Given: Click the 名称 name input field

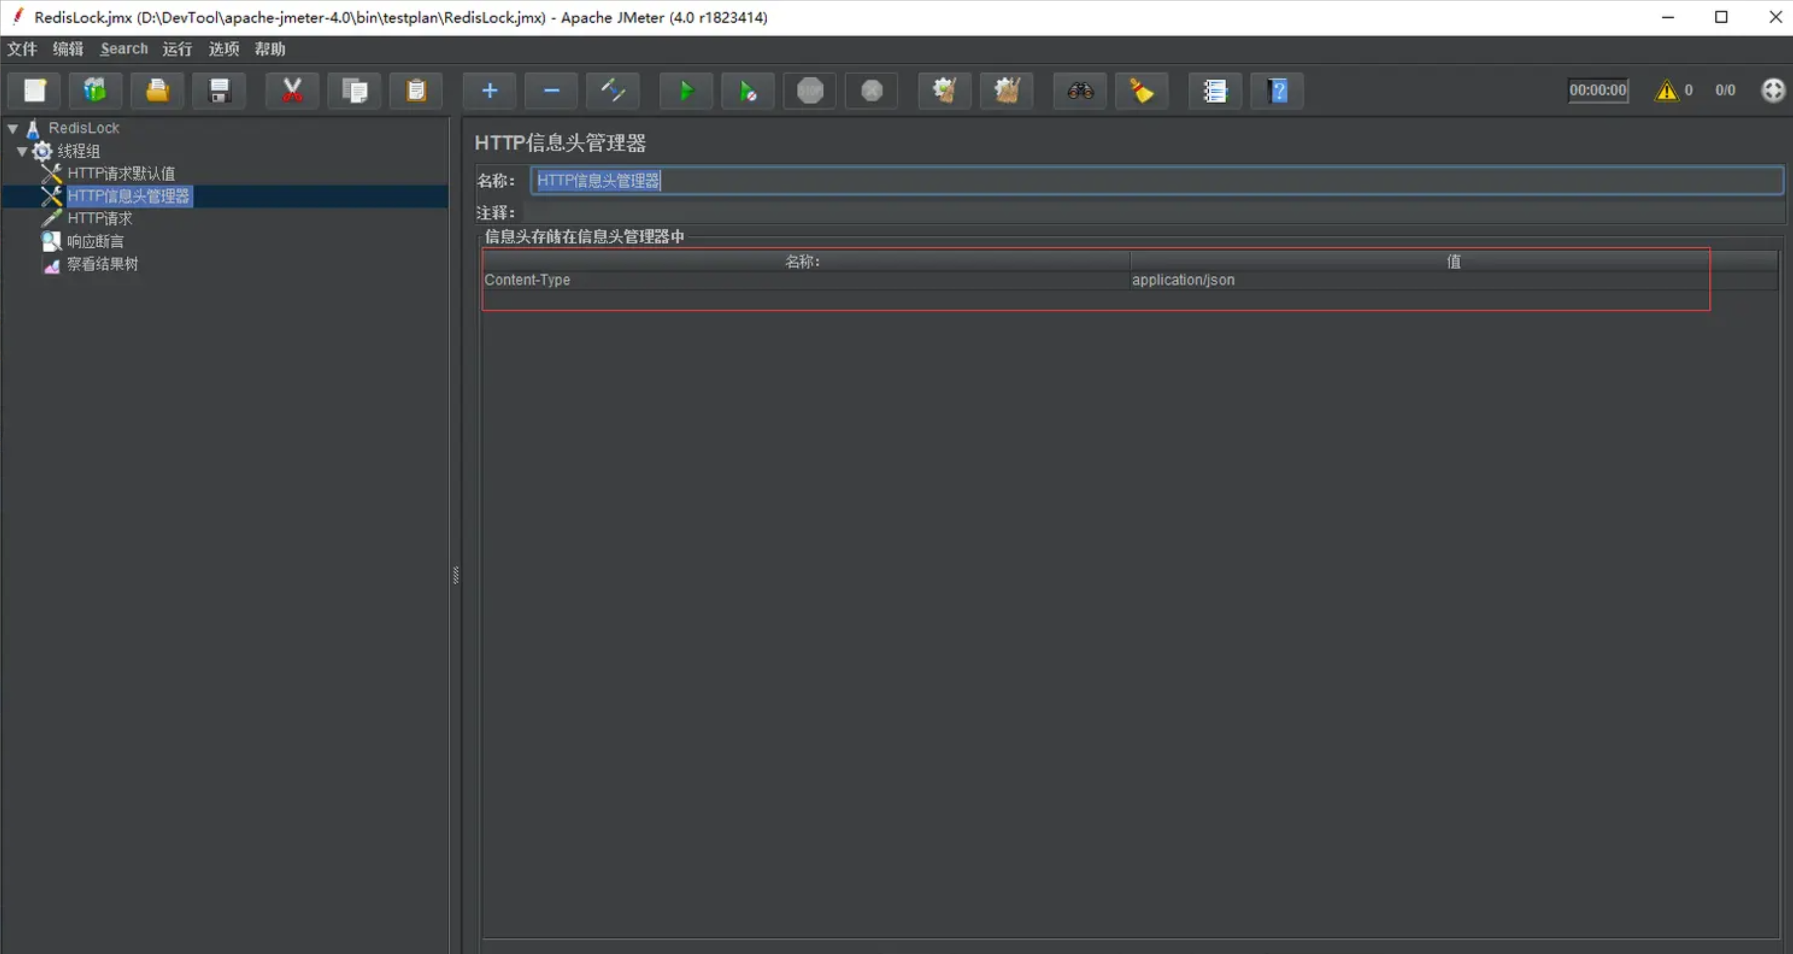Looking at the screenshot, I should click(x=1155, y=181).
